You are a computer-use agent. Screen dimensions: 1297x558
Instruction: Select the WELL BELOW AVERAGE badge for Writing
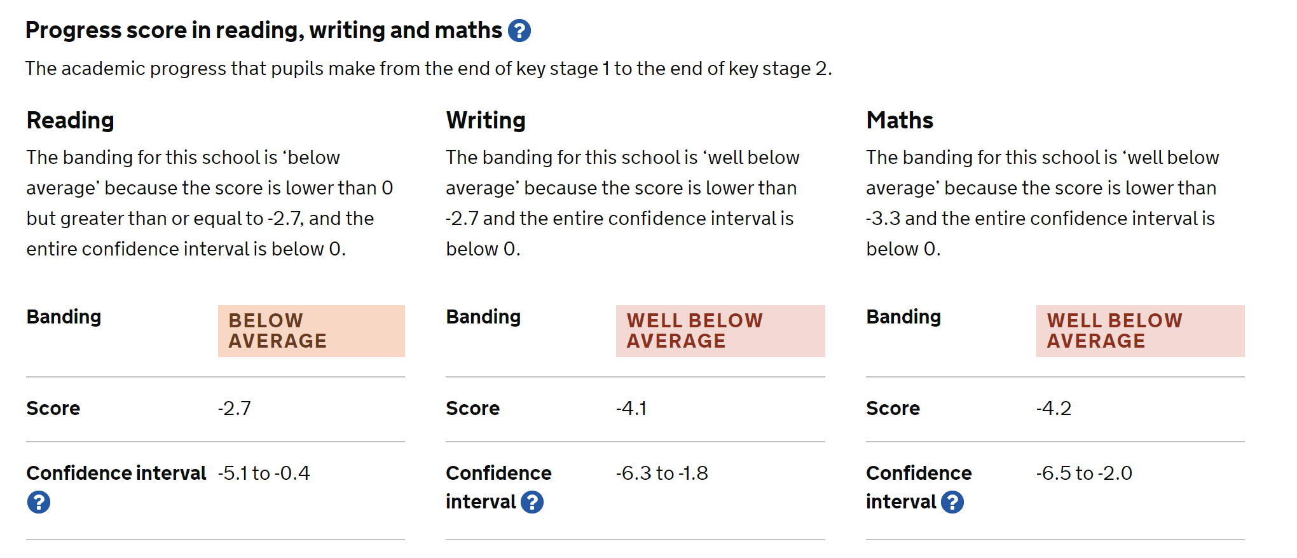pos(720,330)
